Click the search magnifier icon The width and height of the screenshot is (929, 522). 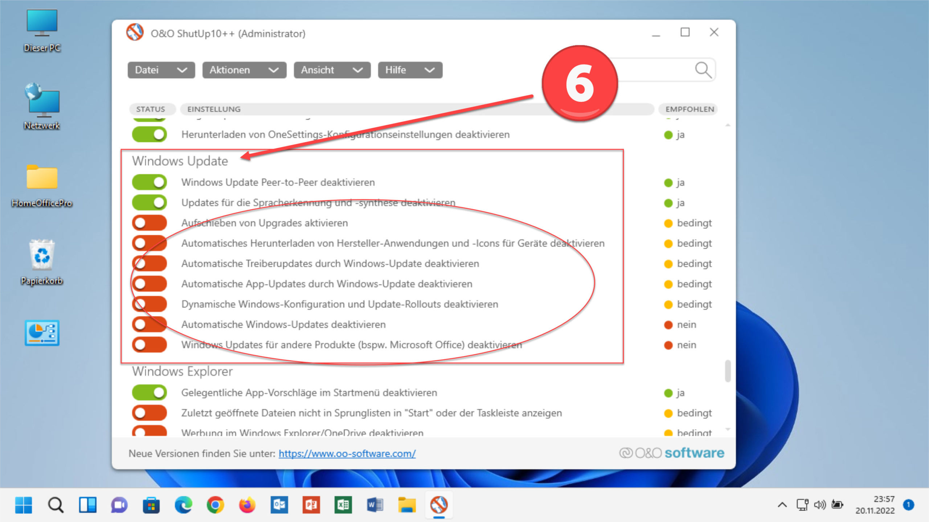click(703, 70)
